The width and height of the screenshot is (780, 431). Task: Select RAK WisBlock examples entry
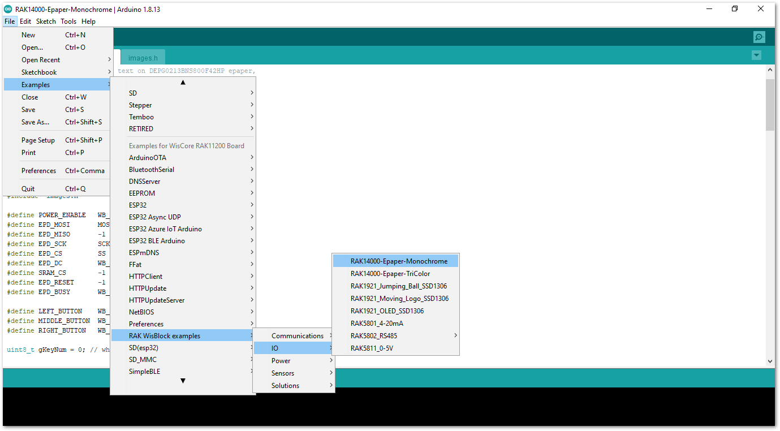point(183,336)
